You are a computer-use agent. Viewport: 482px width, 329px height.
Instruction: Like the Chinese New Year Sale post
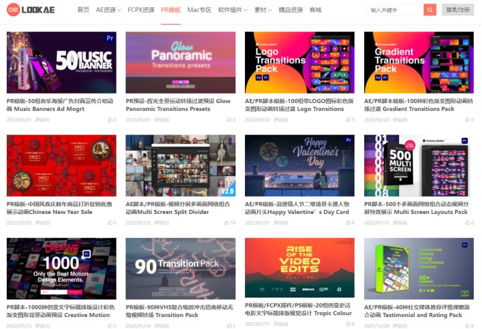112,223
